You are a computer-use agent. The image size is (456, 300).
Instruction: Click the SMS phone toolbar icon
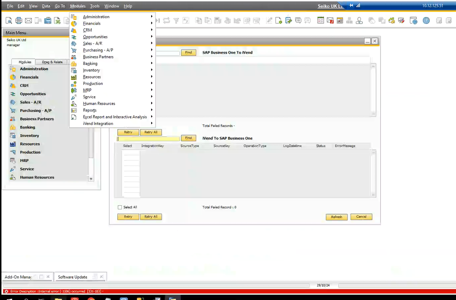38,21
